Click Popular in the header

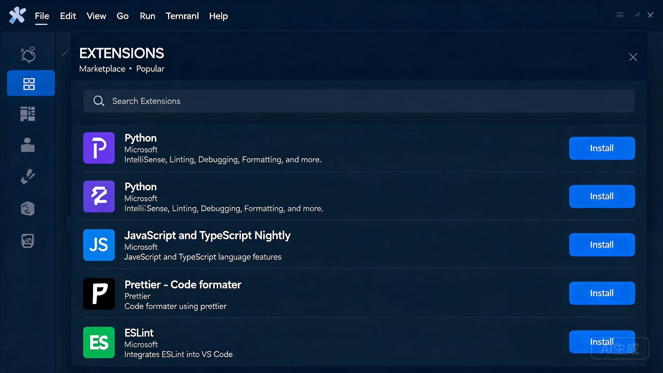[150, 69]
